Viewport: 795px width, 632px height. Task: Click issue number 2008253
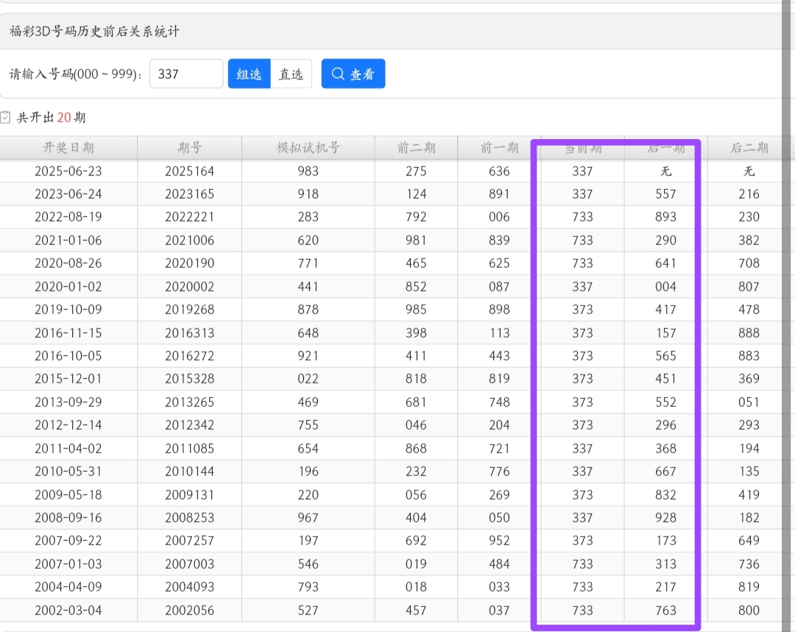click(x=190, y=518)
